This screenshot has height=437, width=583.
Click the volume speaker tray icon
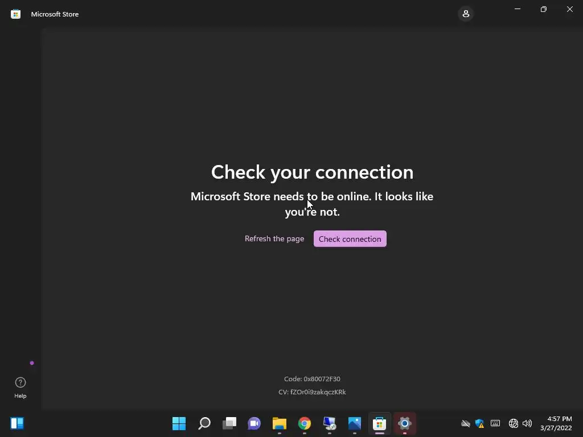(527, 423)
